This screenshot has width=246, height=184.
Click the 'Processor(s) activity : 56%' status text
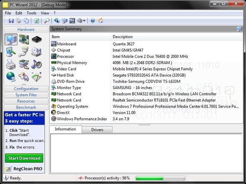pos(107,178)
